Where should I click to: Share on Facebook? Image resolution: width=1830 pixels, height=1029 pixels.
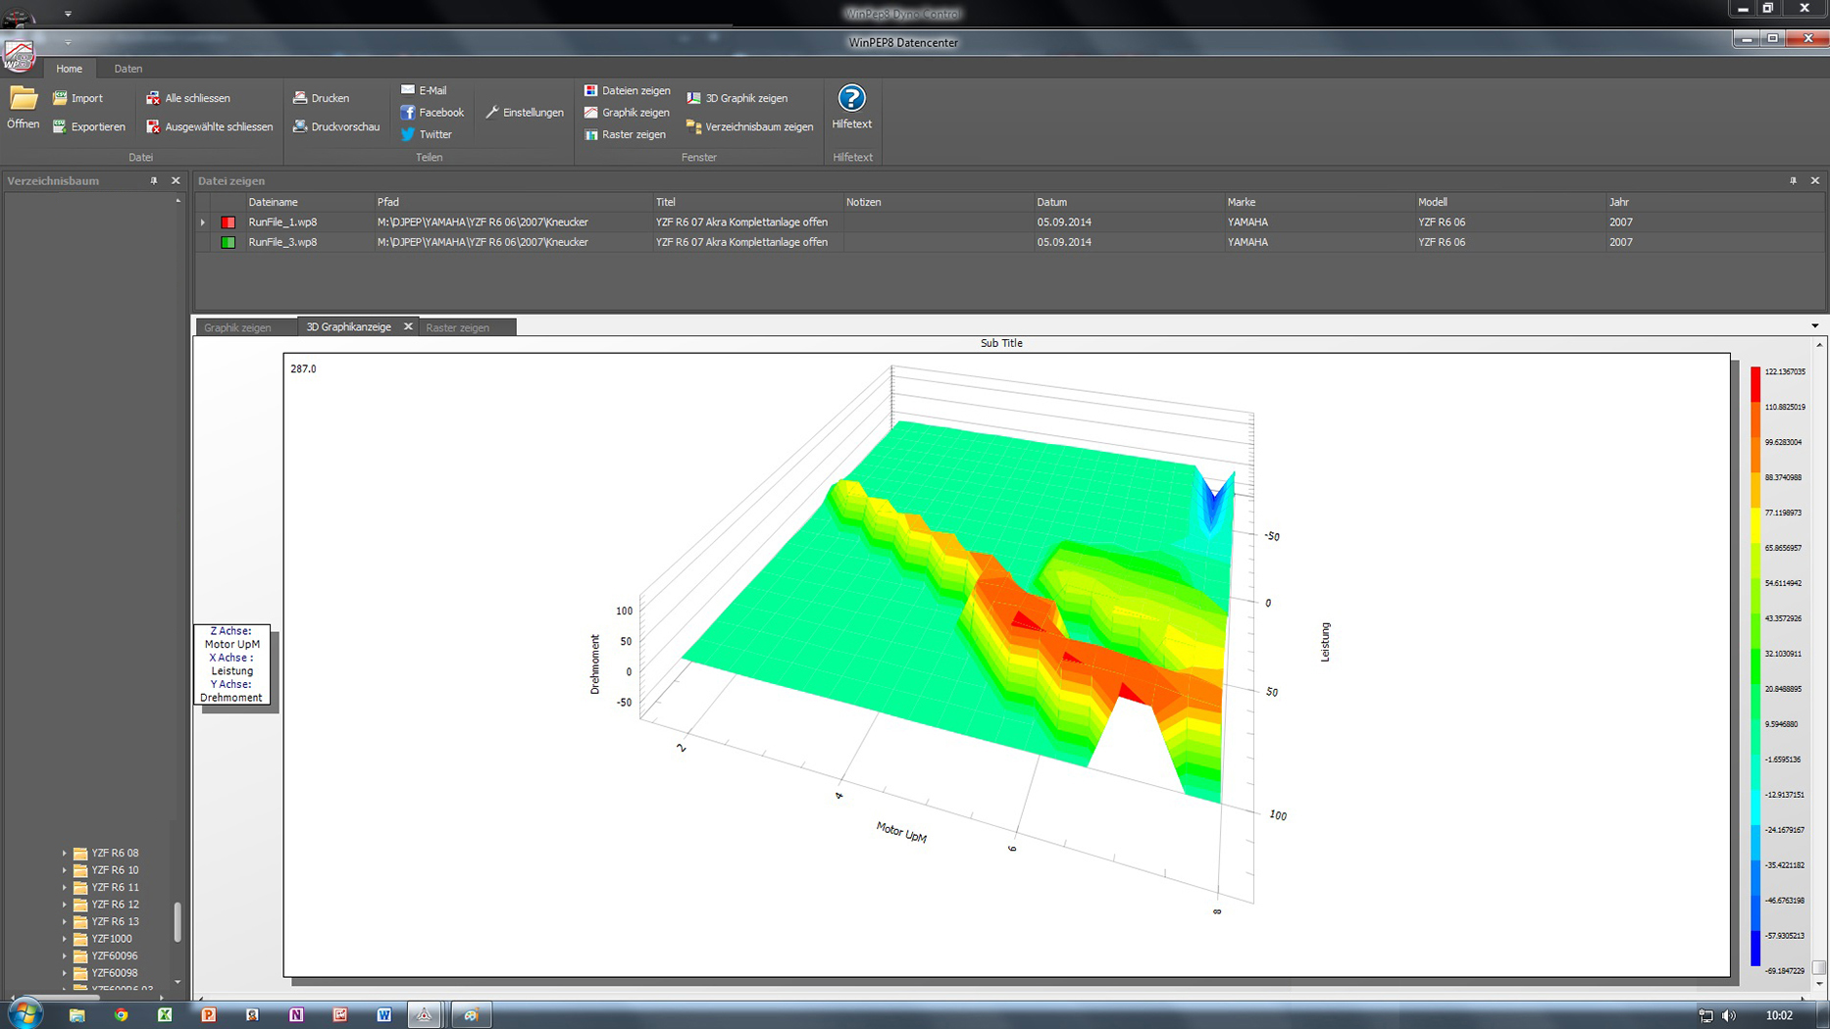coord(432,113)
